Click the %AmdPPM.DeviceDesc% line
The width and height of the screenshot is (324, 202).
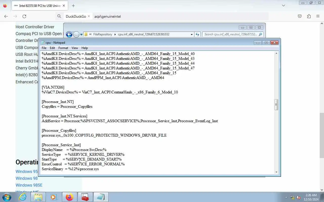[103, 78]
